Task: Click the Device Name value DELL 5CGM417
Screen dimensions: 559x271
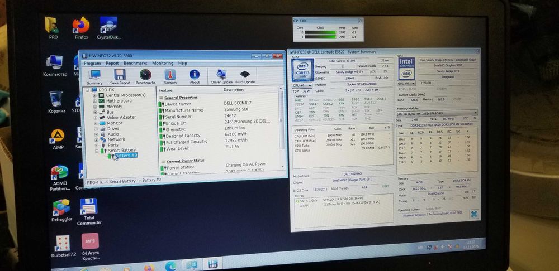Action: 238,103
